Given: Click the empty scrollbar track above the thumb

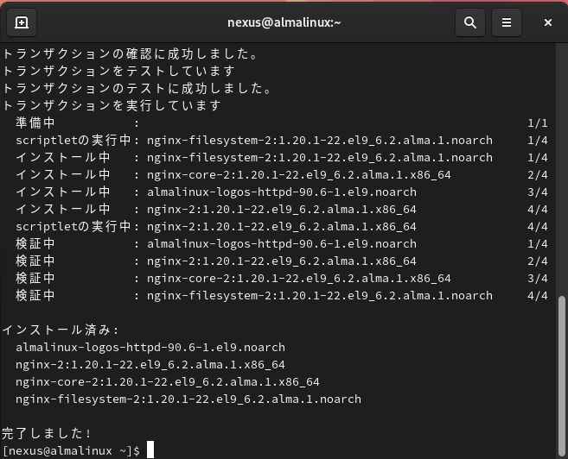Looking at the screenshot, I should (562, 173).
